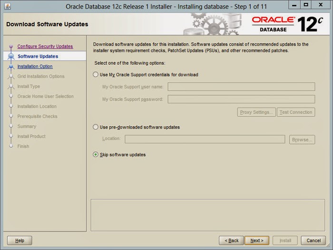The width and height of the screenshot is (333, 250).
Task: Click the My Oracle Support password field
Action: (x=241, y=99)
